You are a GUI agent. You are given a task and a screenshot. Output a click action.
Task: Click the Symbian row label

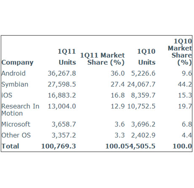(x=15, y=85)
